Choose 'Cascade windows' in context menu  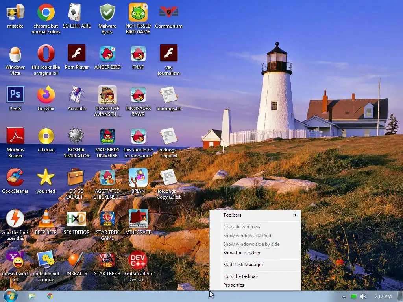coord(255,227)
